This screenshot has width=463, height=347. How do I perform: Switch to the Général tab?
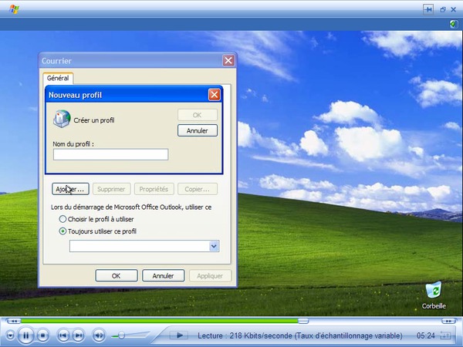58,78
